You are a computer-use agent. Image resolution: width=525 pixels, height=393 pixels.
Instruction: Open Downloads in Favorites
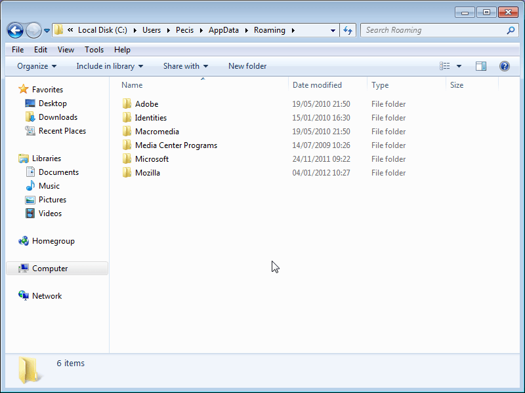(58, 117)
